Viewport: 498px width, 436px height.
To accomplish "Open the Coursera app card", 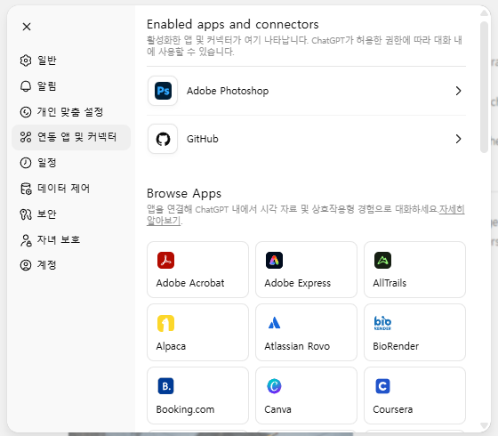I will click(414, 396).
